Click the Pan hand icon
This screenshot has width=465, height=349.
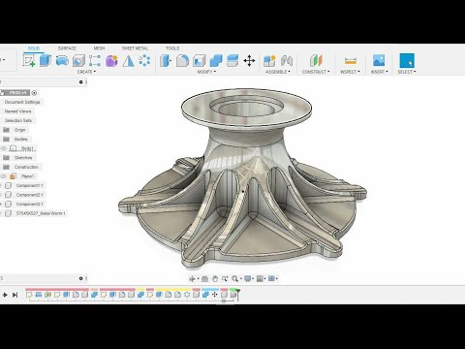coord(215,278)
